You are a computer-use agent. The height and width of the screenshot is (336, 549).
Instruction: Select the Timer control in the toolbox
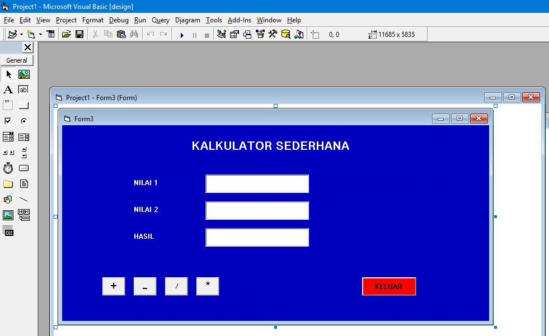[x=8, y=168]
